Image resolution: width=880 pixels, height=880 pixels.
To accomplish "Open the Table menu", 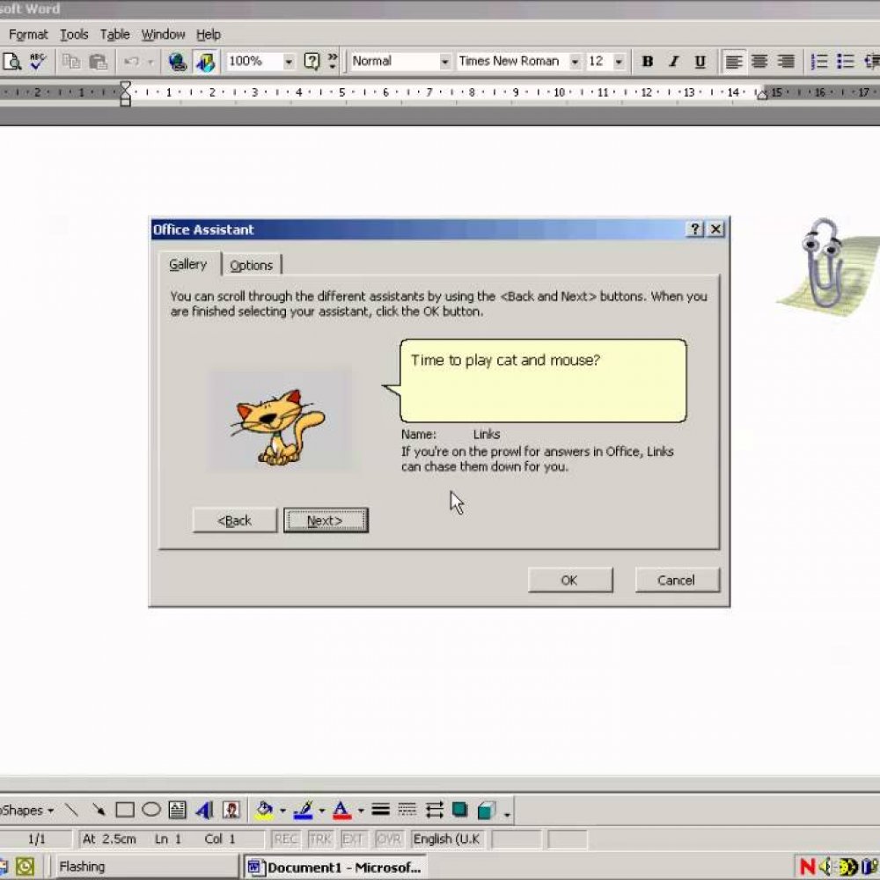I will pos(114,34).
